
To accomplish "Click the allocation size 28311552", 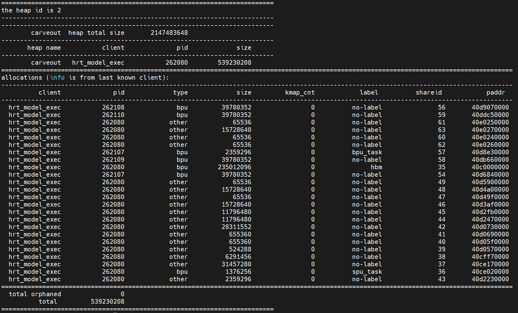I will point(236,227).
